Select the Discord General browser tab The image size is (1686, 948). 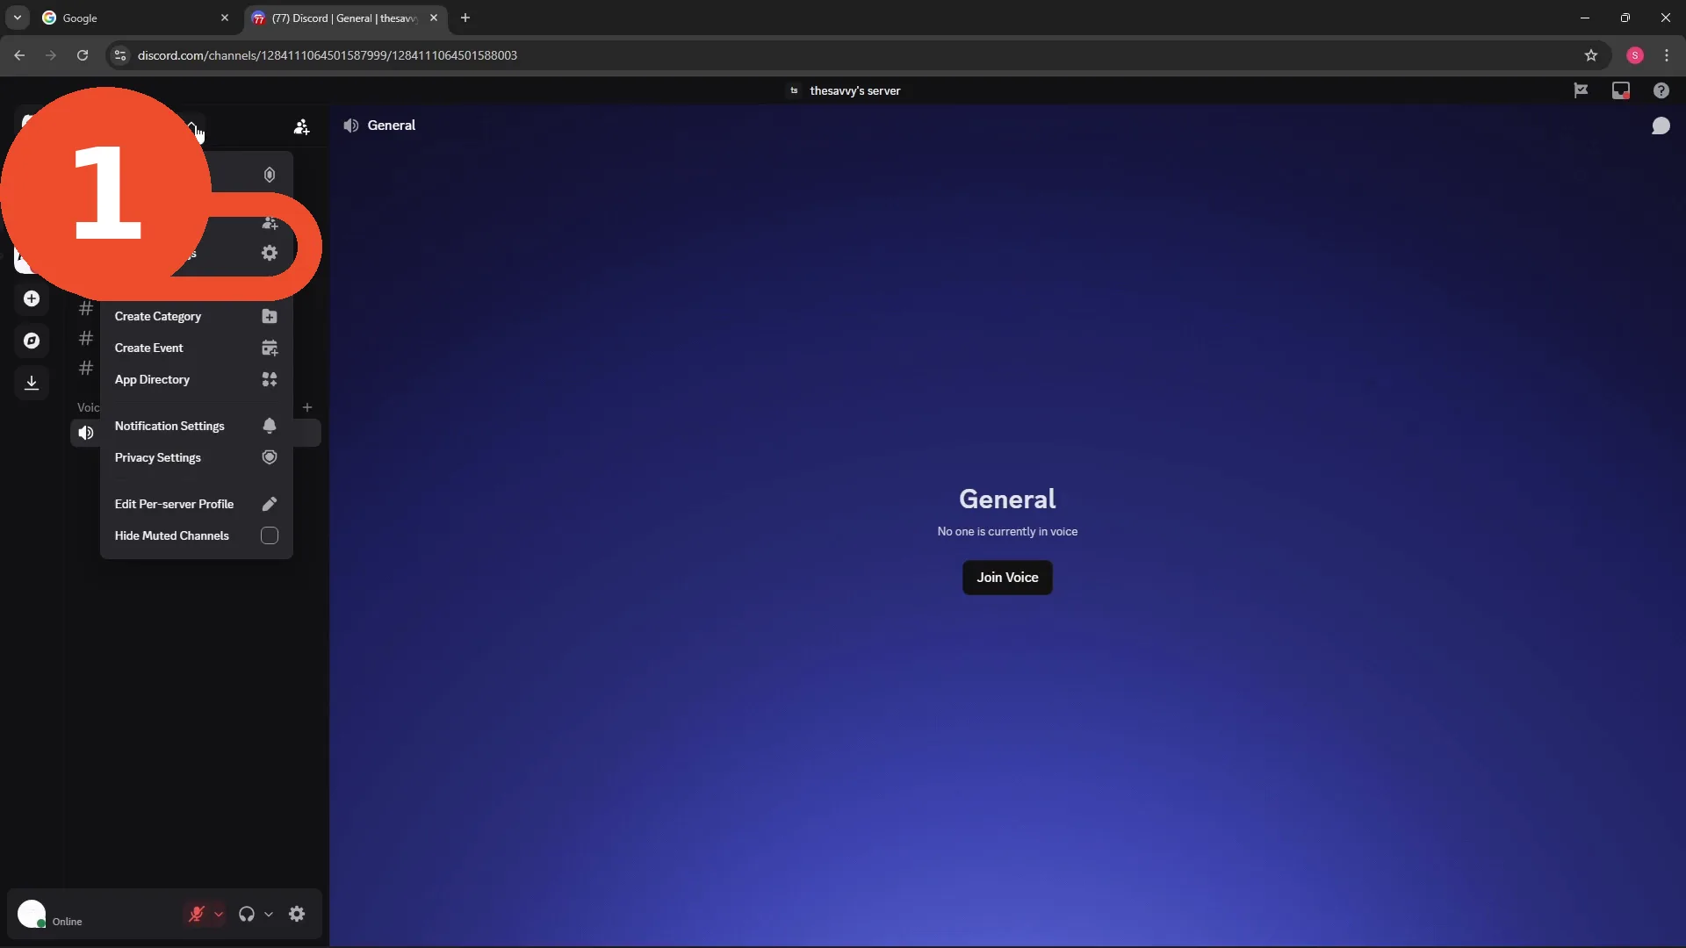tap(345, 18)
